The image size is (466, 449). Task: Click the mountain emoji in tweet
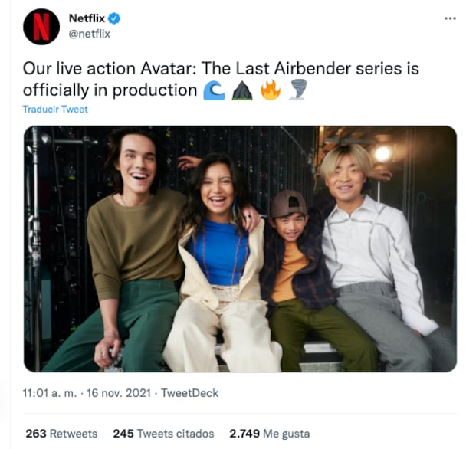point(242,90)
